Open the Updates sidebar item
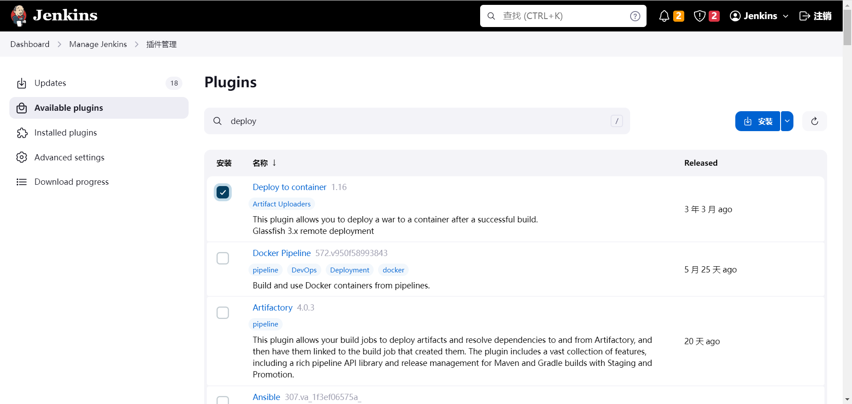The width and height of the screenshot is (852, 404). [99, 83]
